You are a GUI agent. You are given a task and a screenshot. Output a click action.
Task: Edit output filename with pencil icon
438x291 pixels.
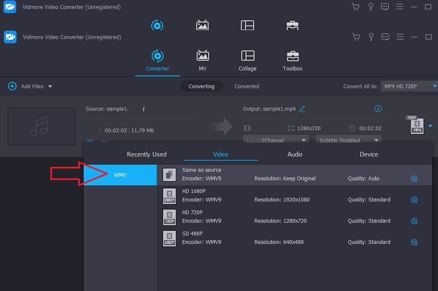[302, 109]
